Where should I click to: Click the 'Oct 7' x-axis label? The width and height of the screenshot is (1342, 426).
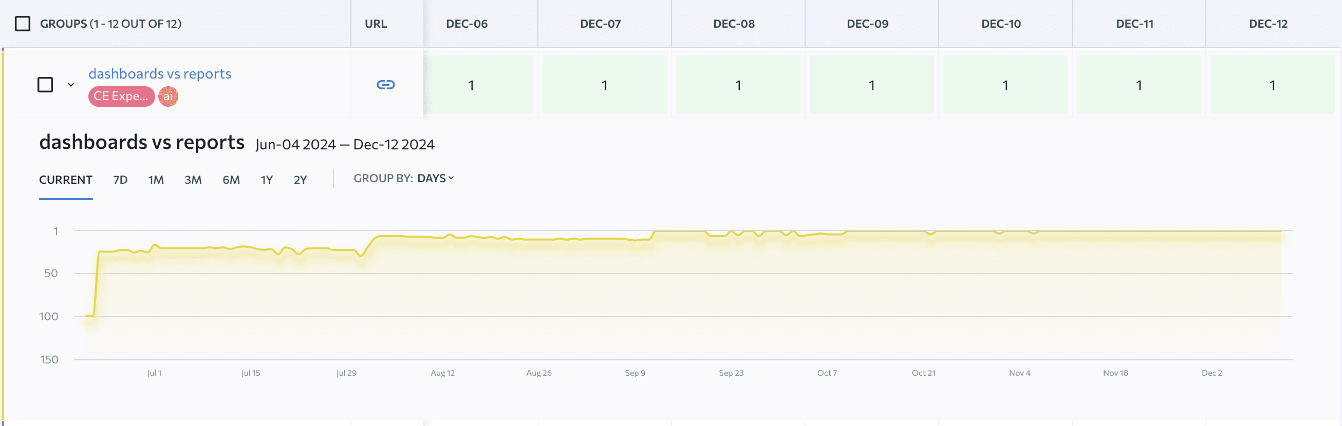[x=827, y=373]
